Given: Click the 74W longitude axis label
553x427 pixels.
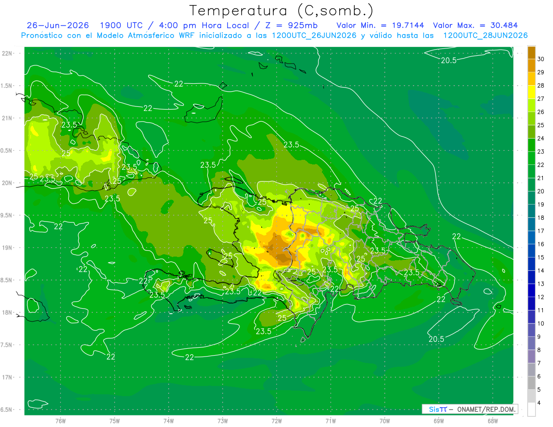Looking at the screenshot, I should tap(169, 421).
